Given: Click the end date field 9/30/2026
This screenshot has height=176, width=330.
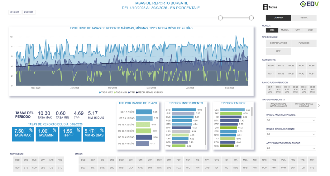Looking at the screenshot, I should pos(29,12).
